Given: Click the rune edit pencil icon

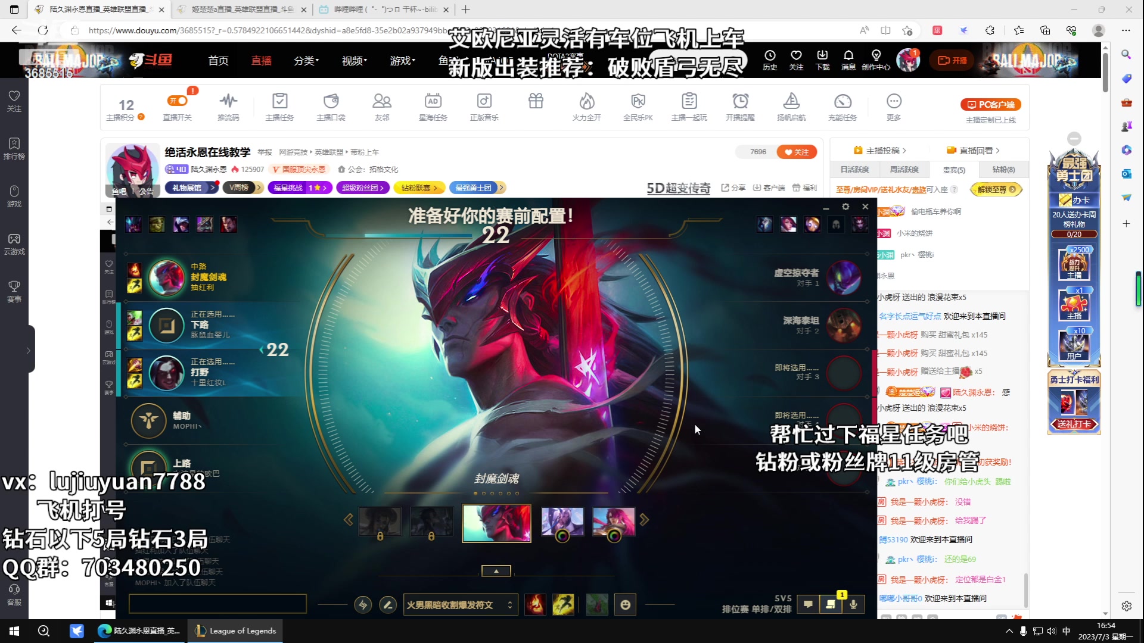Looking at the screenshot, I should [x=388, y=605].
